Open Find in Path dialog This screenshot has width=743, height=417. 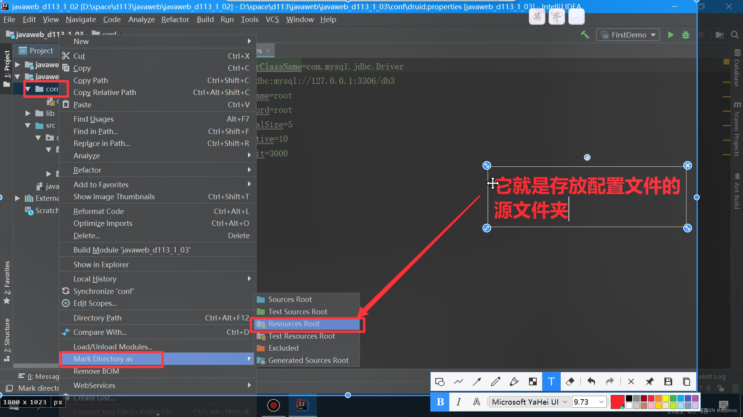coord(96,131)
